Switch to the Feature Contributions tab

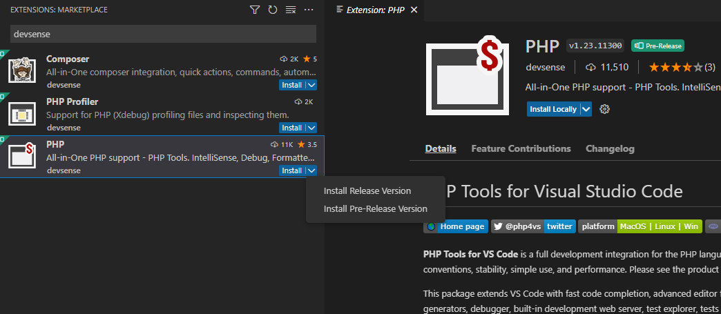pos(521,148)
